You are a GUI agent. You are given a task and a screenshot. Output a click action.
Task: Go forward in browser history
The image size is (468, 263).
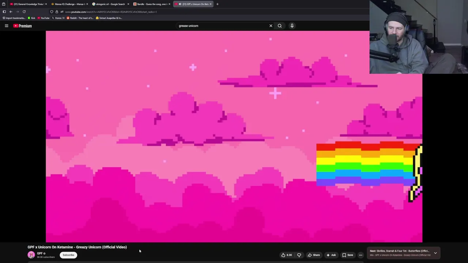tap(17, 12)
